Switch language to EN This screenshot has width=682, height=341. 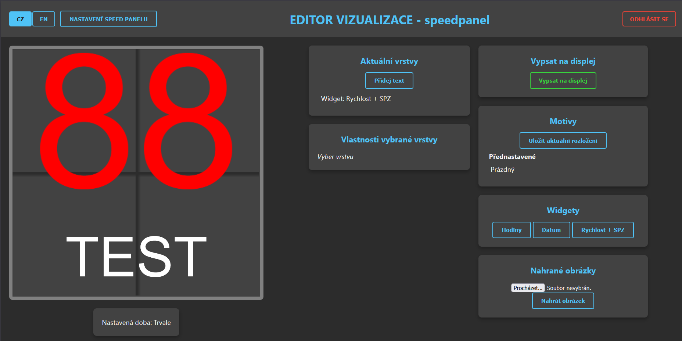tap(44, 19)
